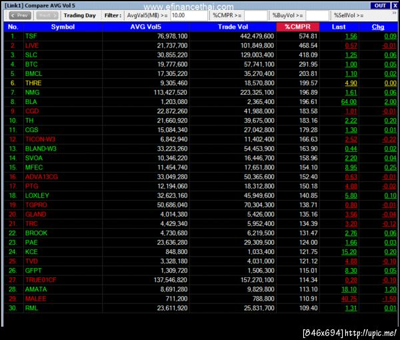Click change value 2.00 for BLA

click(x=390, y=102)
